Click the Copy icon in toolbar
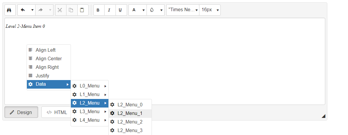 [x=71, y=10]
